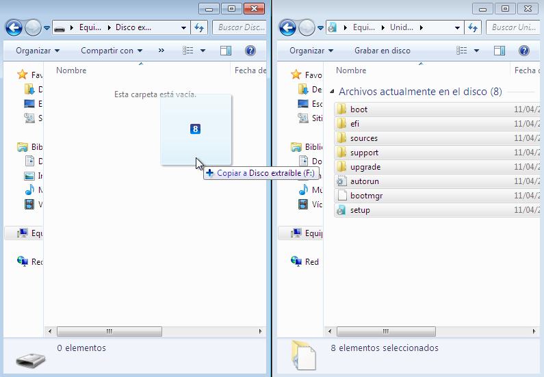Select the autorun file
Screen dimensions: 544x377
[364, 181]
